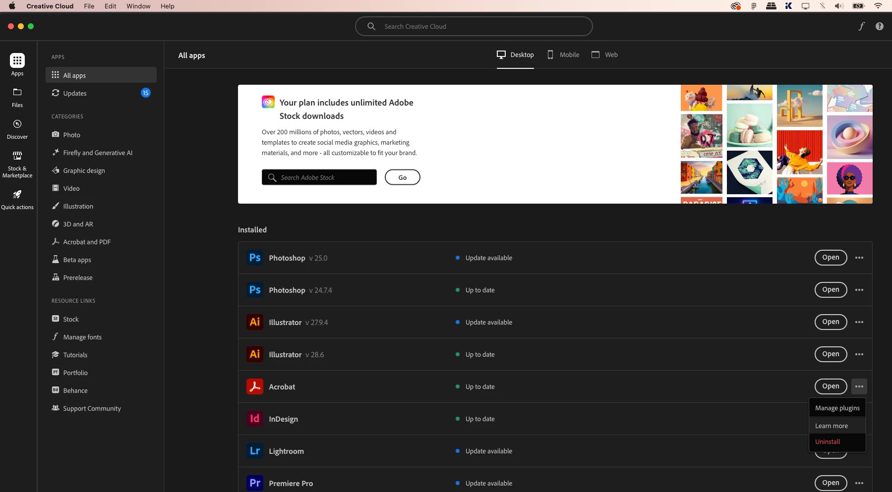
Task: Open more options for Photoshop v 24.7.4
Action: pos(859,290)
